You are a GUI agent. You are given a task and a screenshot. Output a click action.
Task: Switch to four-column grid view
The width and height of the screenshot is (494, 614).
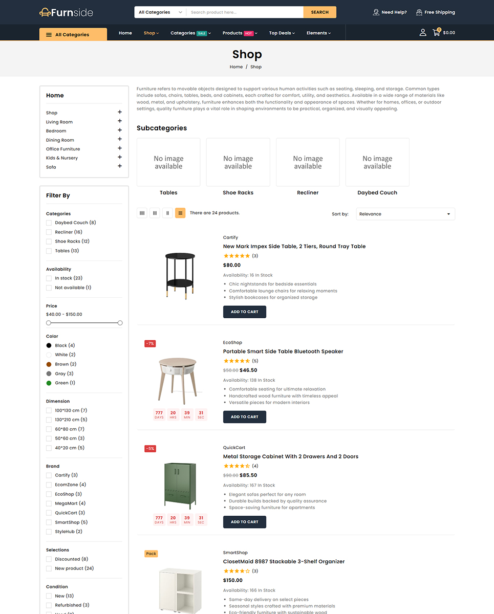(x=142, y=213)
